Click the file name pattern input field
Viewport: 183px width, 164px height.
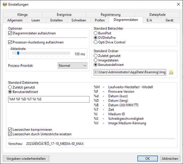tap(49, 99)
